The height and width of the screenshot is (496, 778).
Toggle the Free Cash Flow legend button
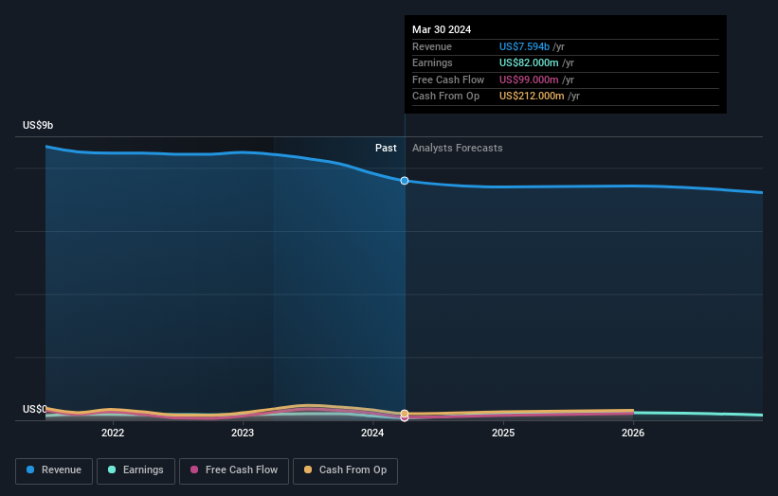click(x=234, y=470)
